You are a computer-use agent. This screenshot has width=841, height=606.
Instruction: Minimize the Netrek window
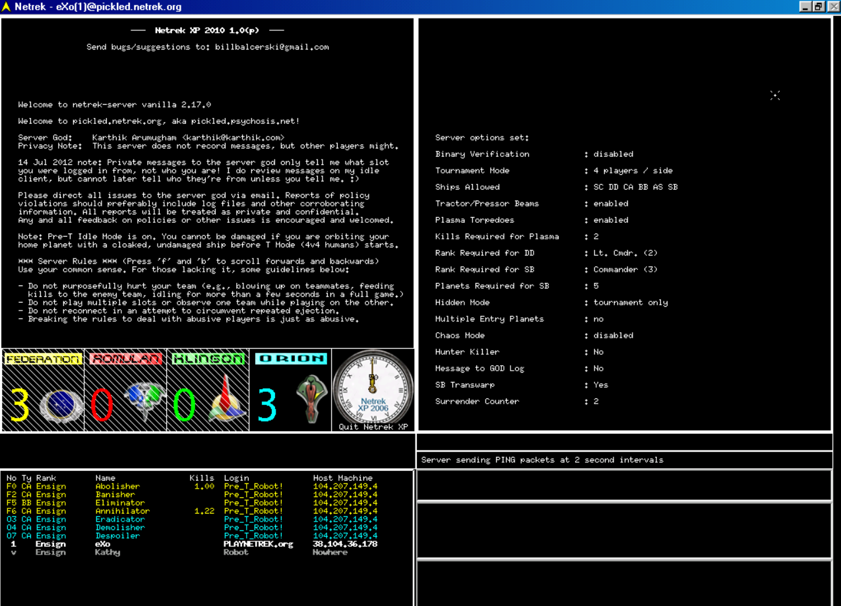(x=805, y=7)
